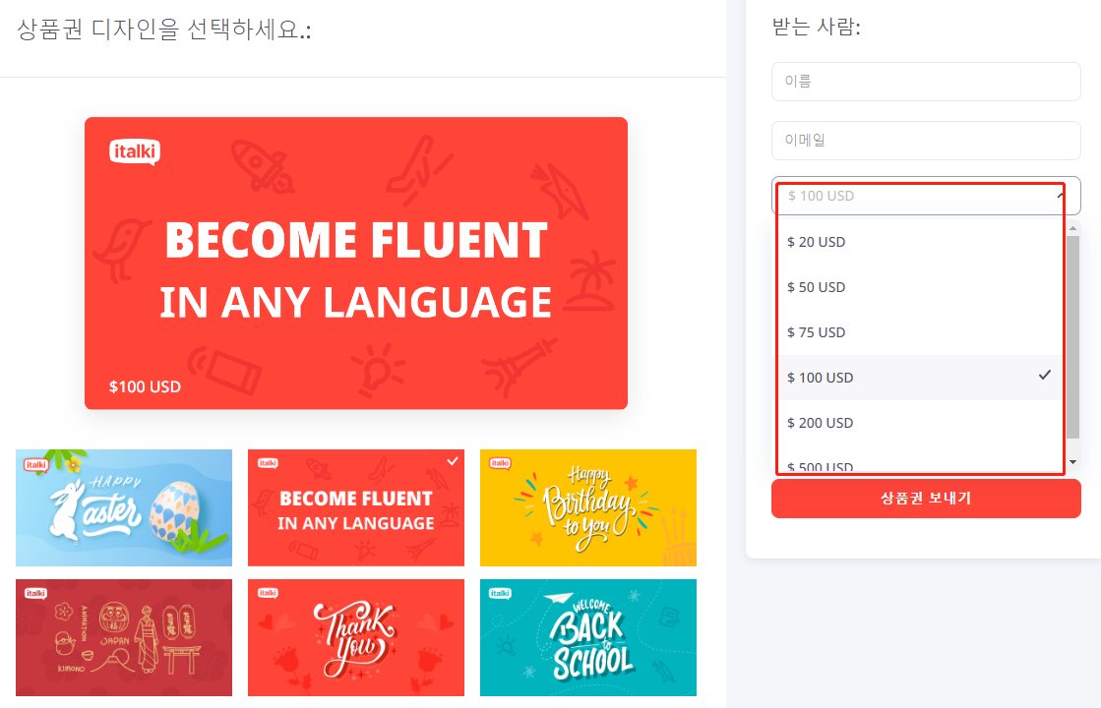Choose the $ 200 USD amount option

tap(920, 423)
